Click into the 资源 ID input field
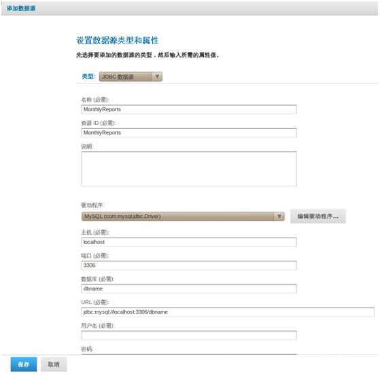382x376 pixels. [188, 133]
